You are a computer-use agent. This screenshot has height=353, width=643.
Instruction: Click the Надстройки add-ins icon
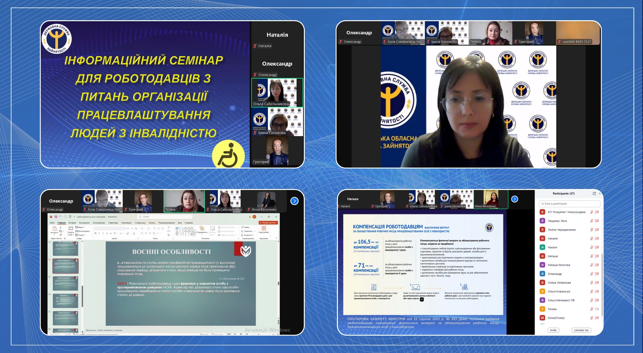264,228
